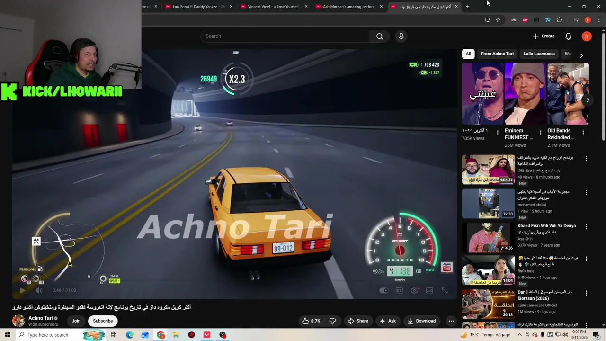The image size is (606, 341).
Task: Click the Share button
Action: (x=357, y=321)
